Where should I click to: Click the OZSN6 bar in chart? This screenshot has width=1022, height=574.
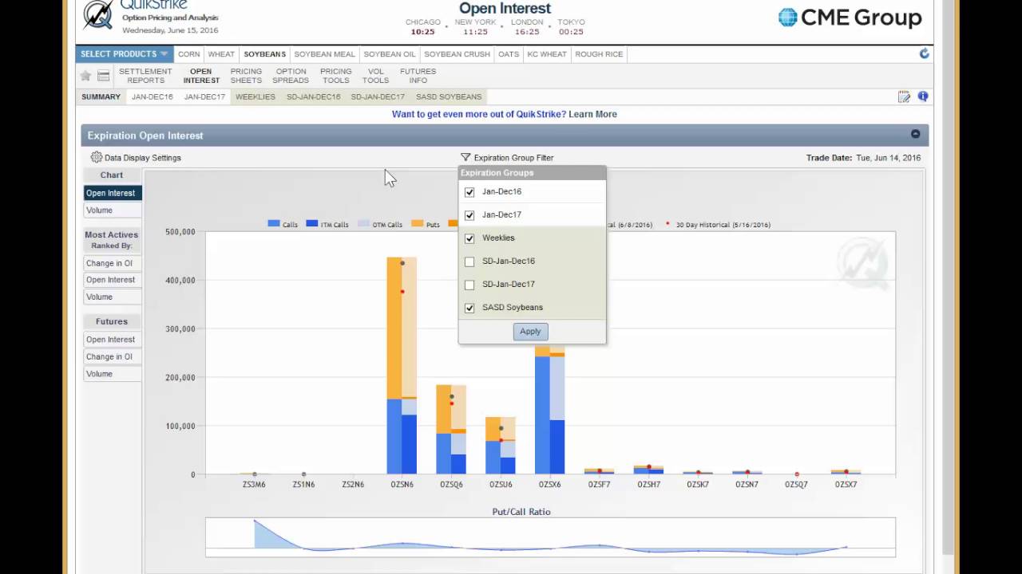[402, 366]
